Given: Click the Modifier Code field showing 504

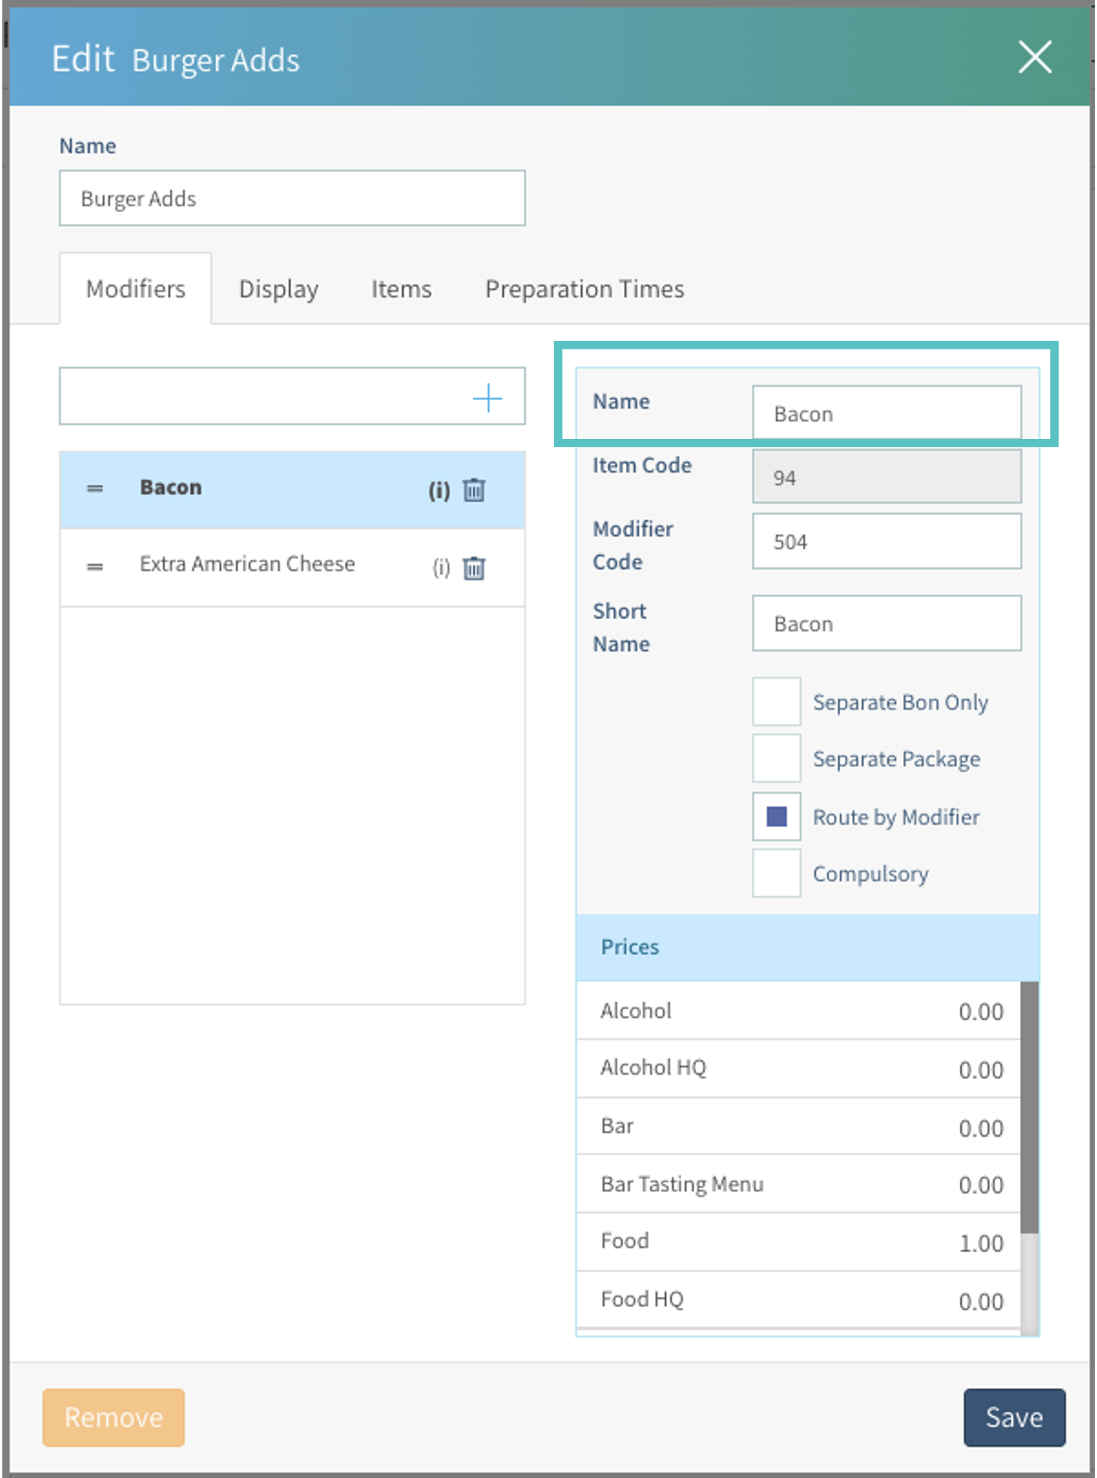Looking at the screenshot, I should [886, 541].
